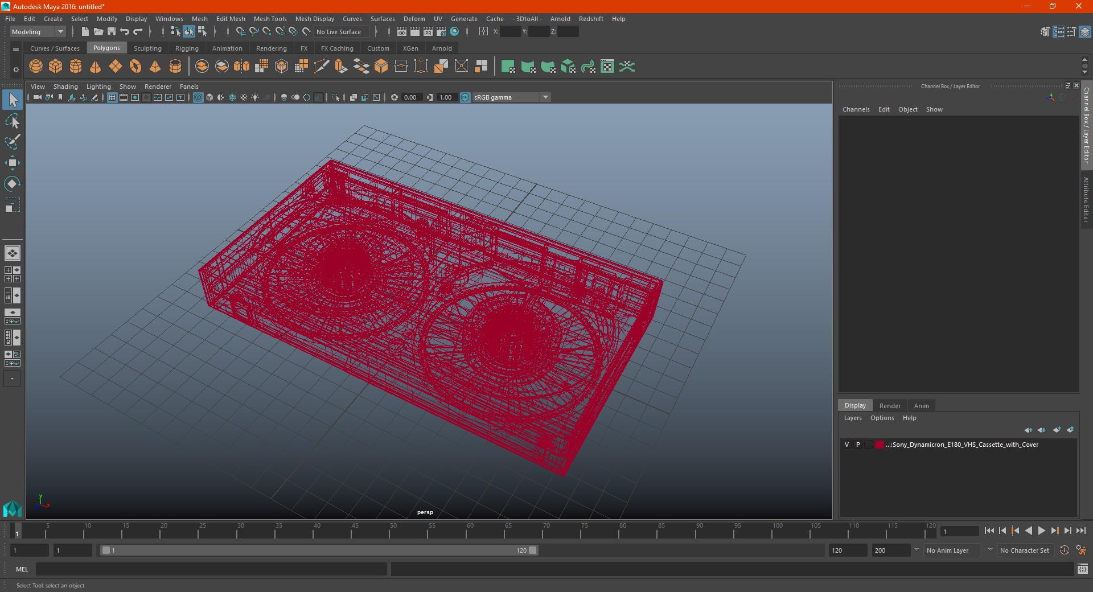Toggle the resolution gate panel button
1093x592 pixels.
[x=135, y=97]
